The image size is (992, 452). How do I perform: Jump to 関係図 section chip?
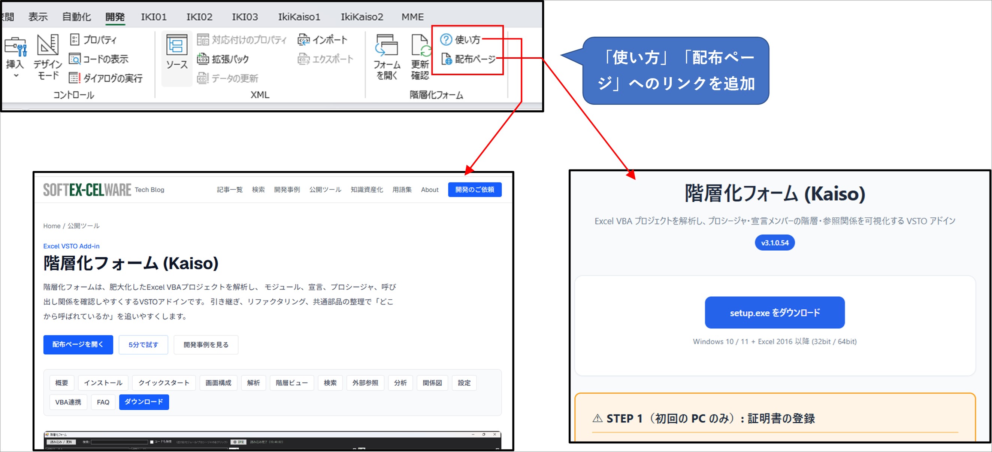pyautogui.click(x=432, y=383)
